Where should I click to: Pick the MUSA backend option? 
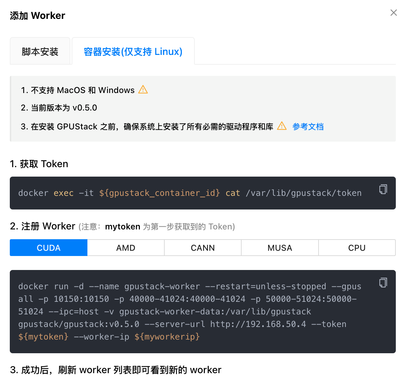280,248
